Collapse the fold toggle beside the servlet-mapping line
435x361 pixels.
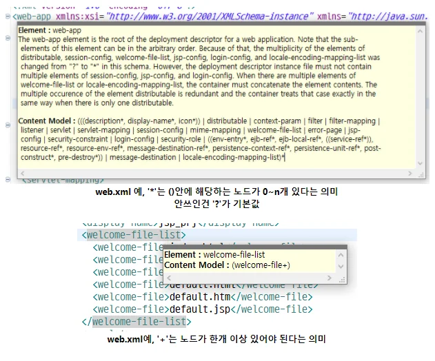pos(8,180)
